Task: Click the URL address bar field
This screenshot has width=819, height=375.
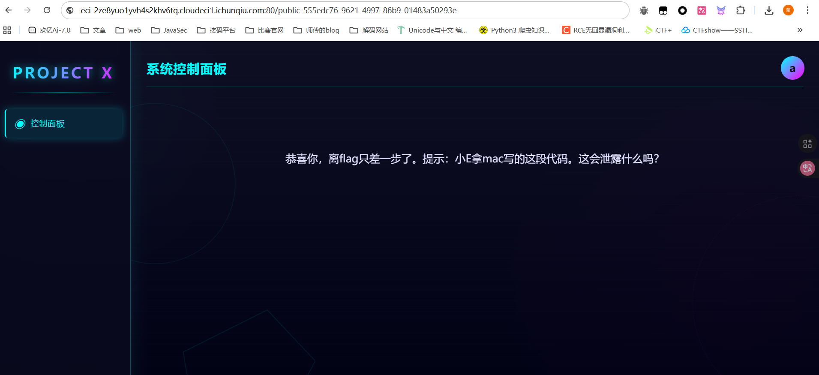Action: pyautogui.click(x=343, y=10)
